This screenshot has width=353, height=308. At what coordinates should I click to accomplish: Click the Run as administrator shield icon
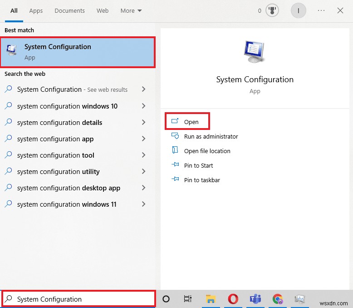(x=175, y=136)
